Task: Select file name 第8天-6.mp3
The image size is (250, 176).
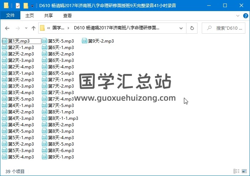Action: click(x=61, y=151)
